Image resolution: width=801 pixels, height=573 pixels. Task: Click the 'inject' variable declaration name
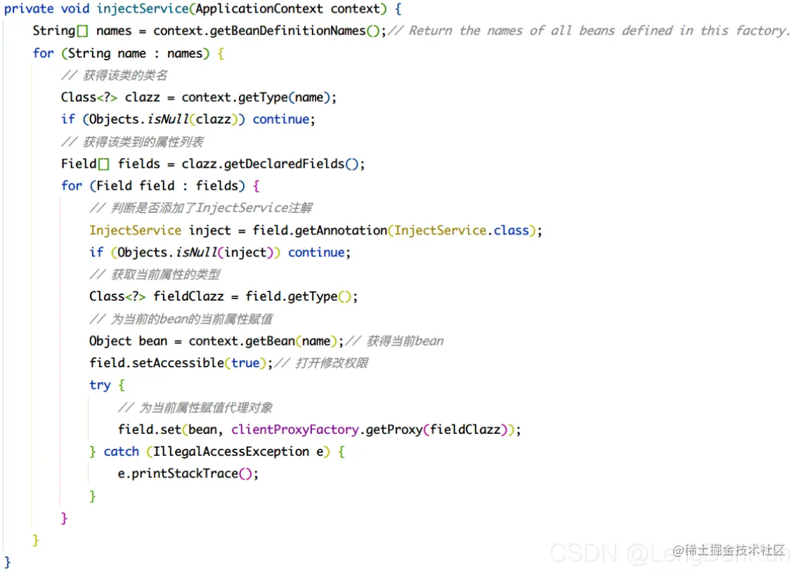[x=210, y=230]
